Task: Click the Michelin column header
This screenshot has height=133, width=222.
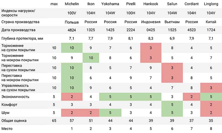Action: 72,4
